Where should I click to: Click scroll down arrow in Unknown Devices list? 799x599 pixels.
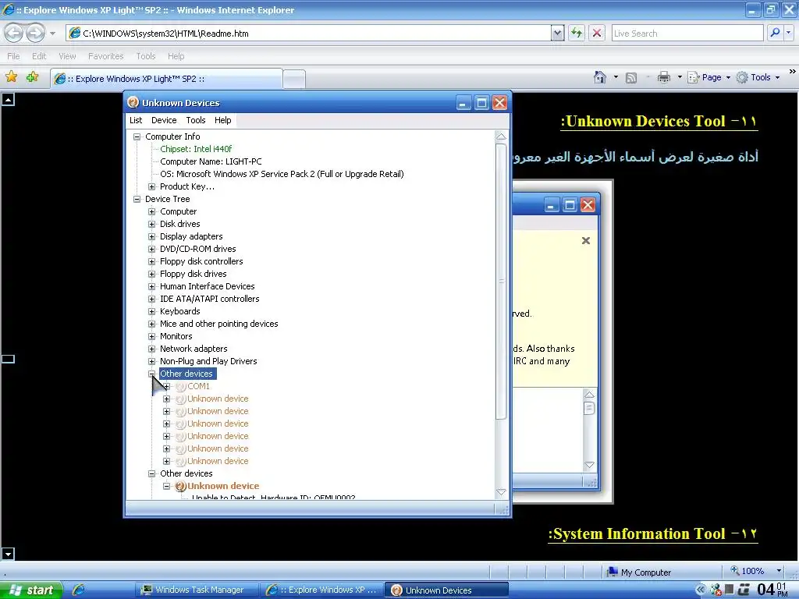(x=501, y=492)
